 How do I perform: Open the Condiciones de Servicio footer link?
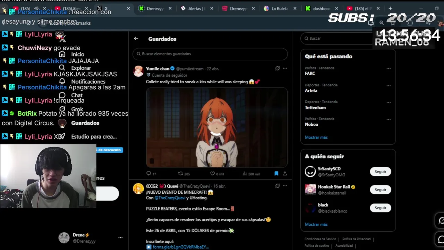click(320, 239)
